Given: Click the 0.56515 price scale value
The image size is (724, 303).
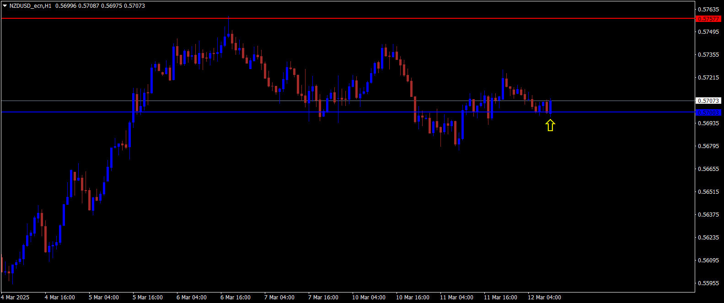Looking at the screenshot, I should coord(708,192).
